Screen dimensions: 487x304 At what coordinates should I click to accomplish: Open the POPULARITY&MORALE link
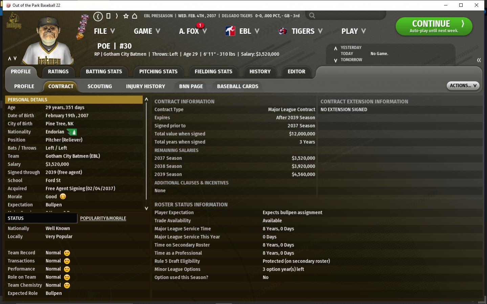pyautogui.click(x=103, y=218)
